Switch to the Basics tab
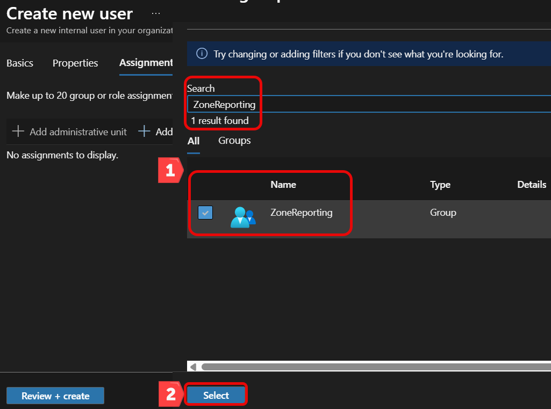Screen dimensions: 551x409 coord(20,63)
